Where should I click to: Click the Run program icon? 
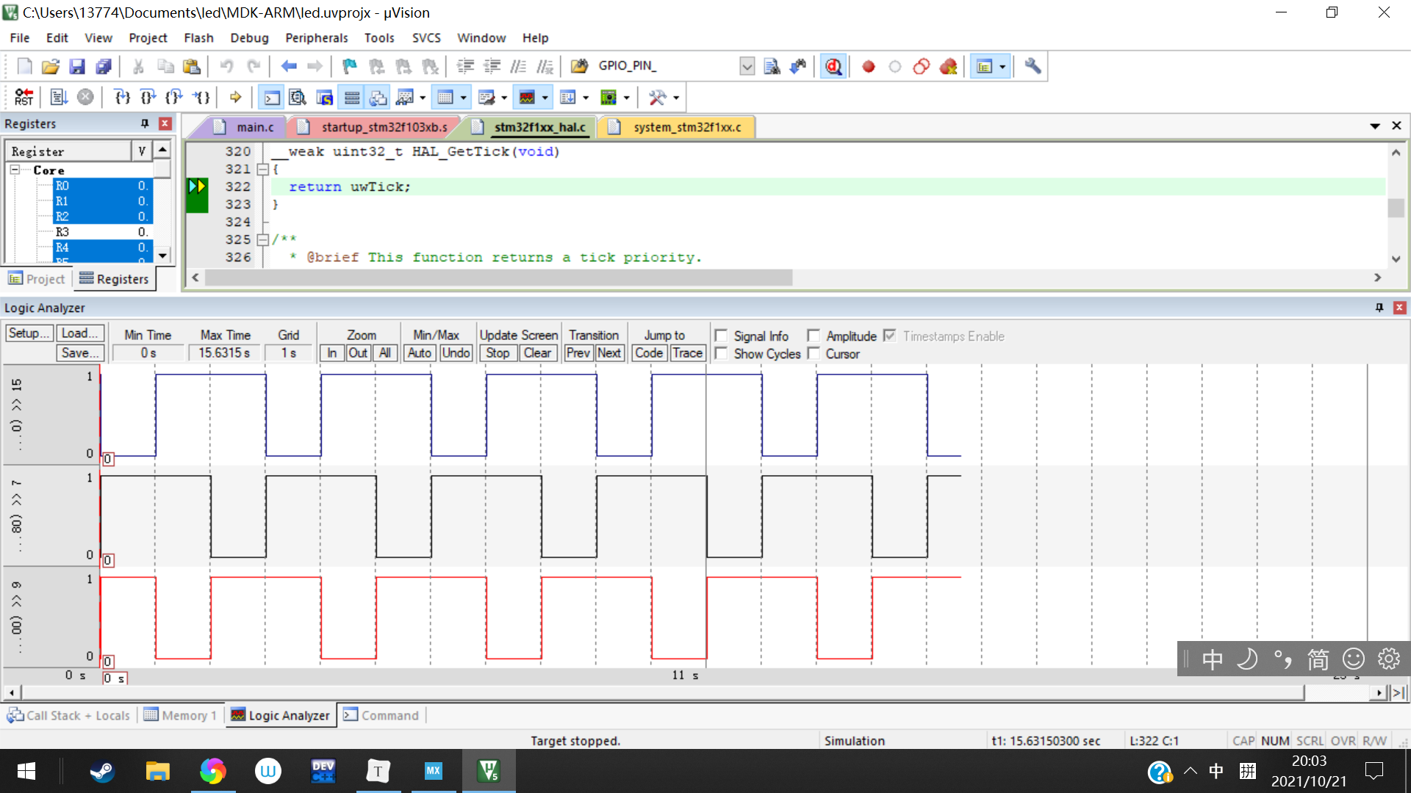59,97
